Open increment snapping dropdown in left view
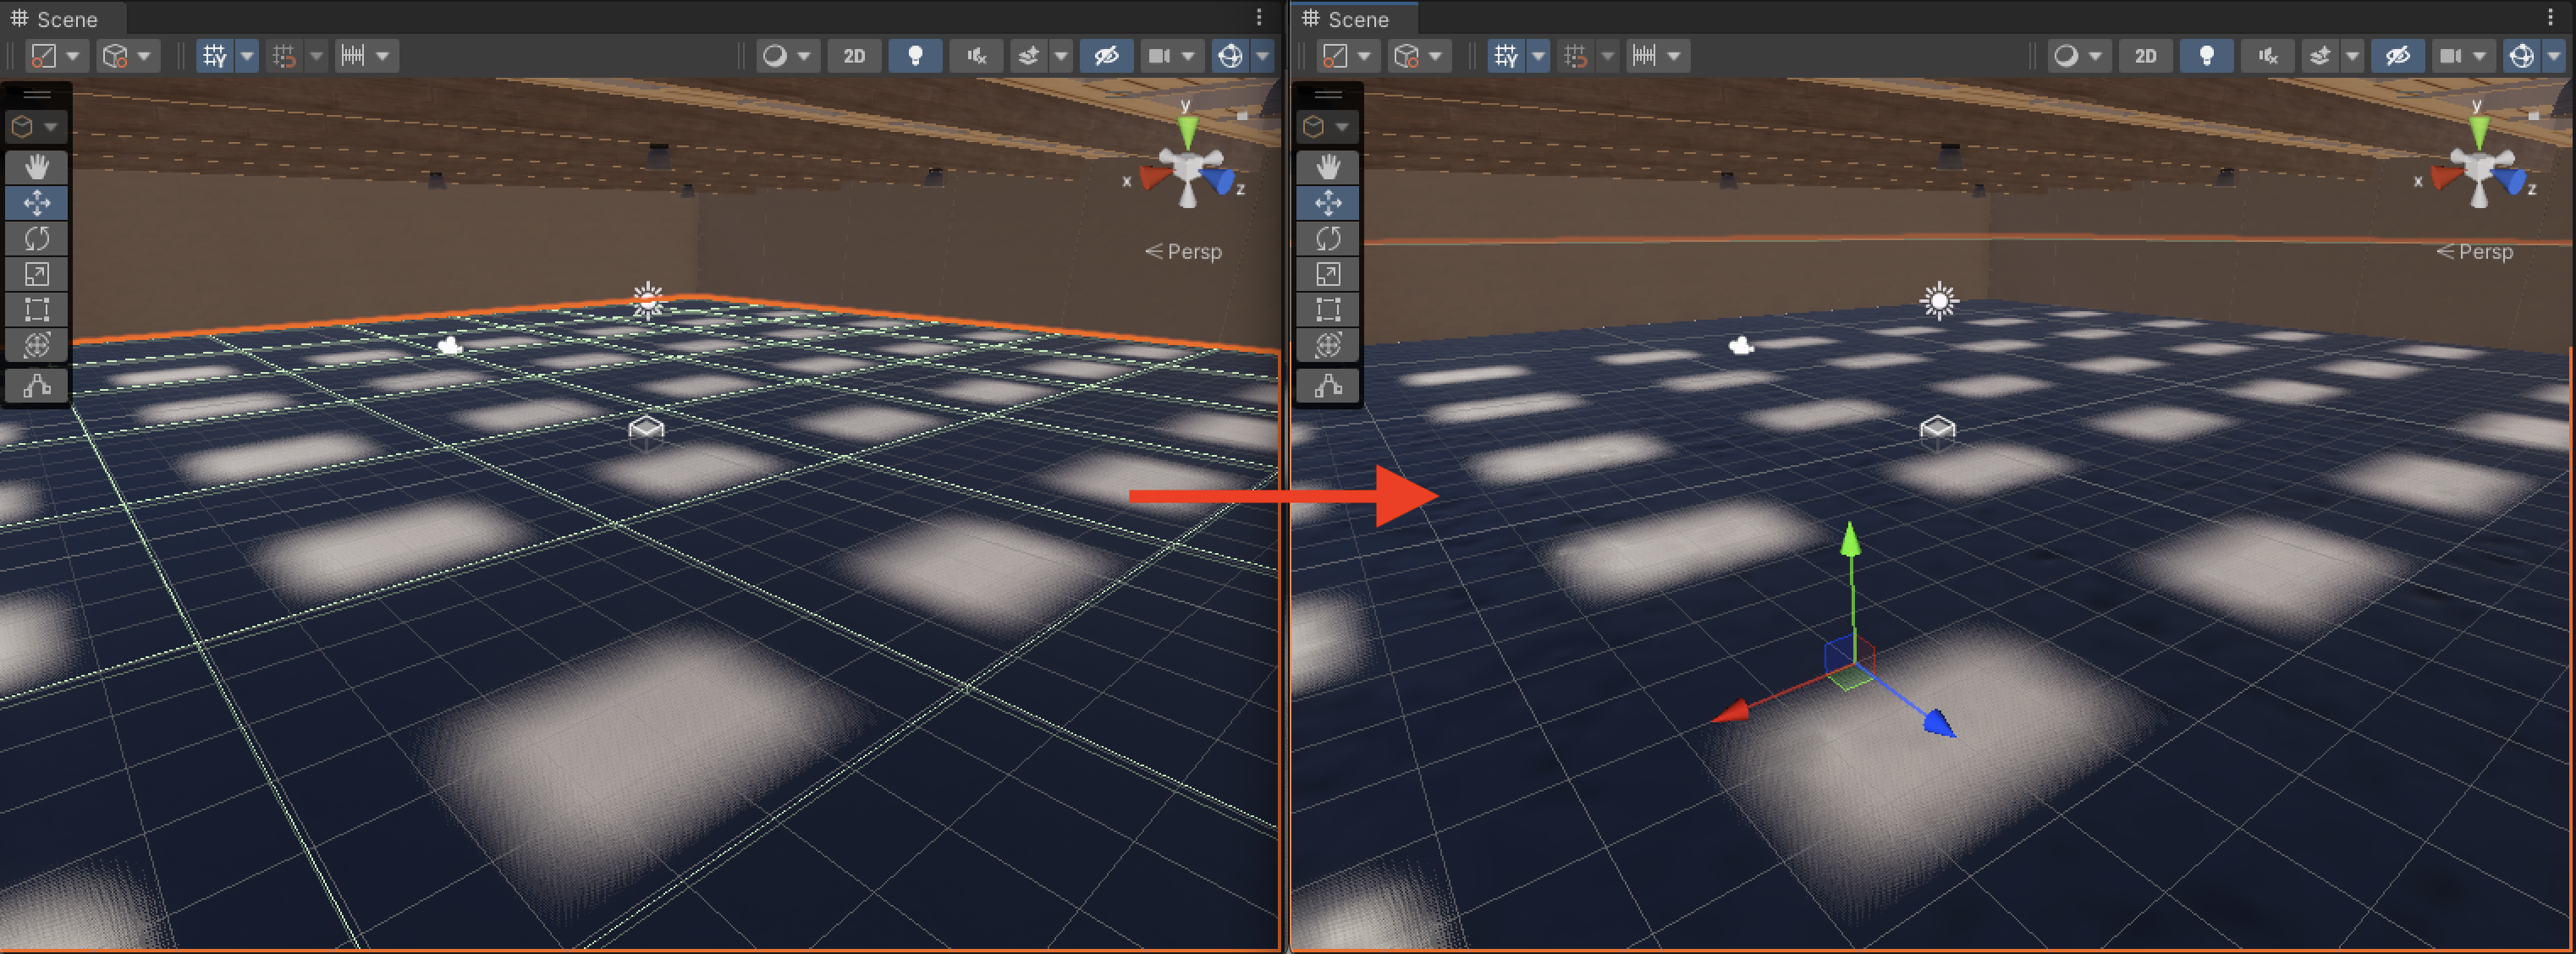The image size is (2576, 954). pyautogui.click(x=366, y=56)
